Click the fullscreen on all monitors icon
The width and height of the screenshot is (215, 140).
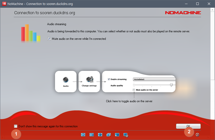coord(108,135)
